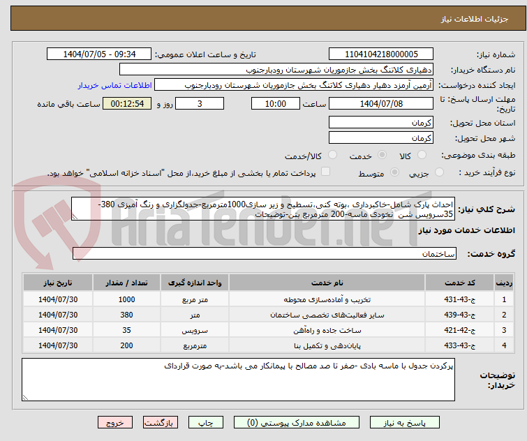Toggle the treasury documents payment checkbox
527x441 pixels.
click(325, 172)
